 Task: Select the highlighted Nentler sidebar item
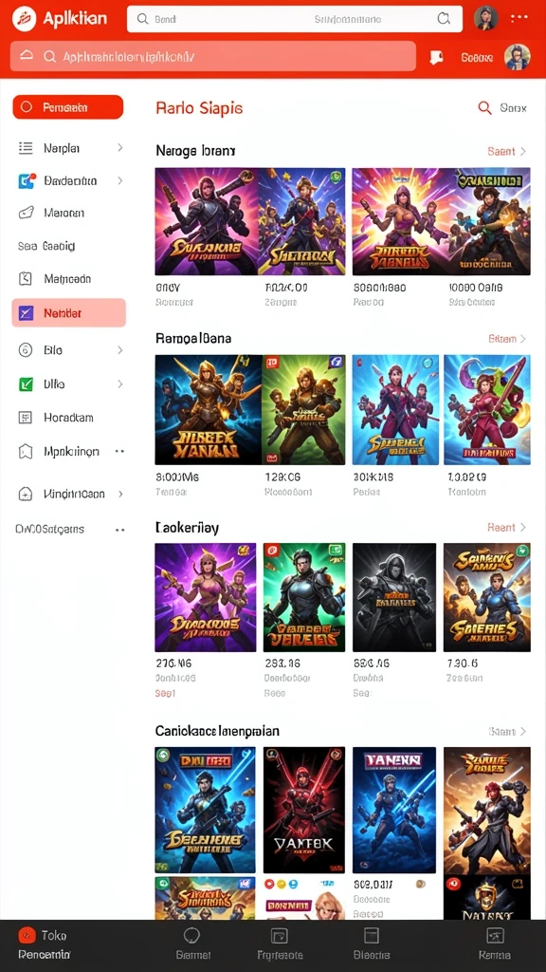[68, 313]
